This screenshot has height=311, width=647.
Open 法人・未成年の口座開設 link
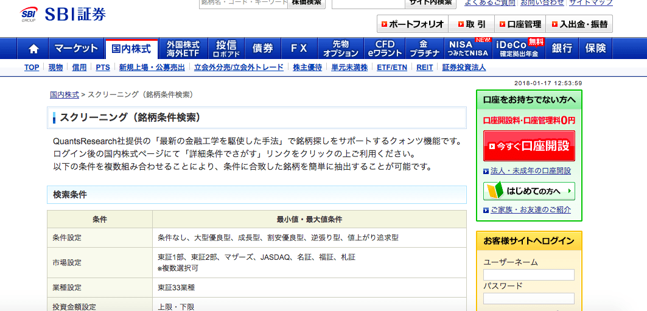[x=531, y=171]
